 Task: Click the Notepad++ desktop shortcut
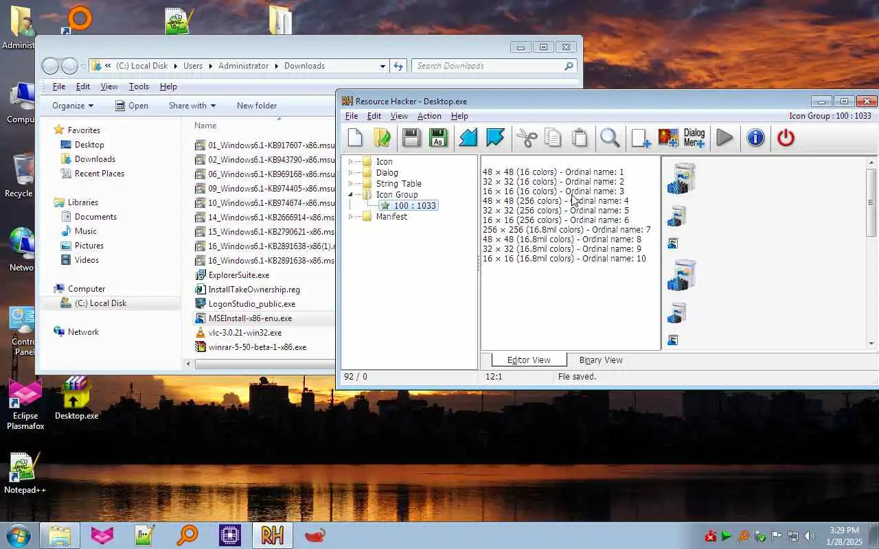(x=25, y=474)
